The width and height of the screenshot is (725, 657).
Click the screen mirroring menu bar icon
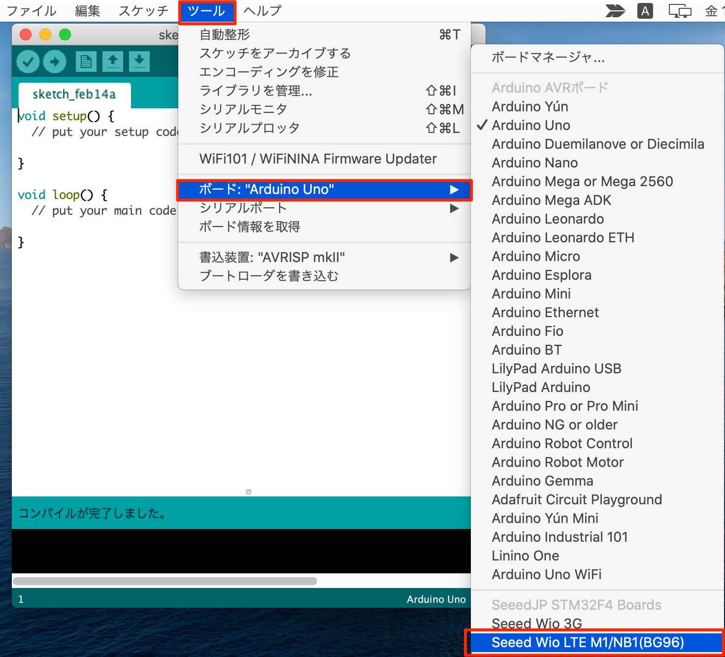680,11
